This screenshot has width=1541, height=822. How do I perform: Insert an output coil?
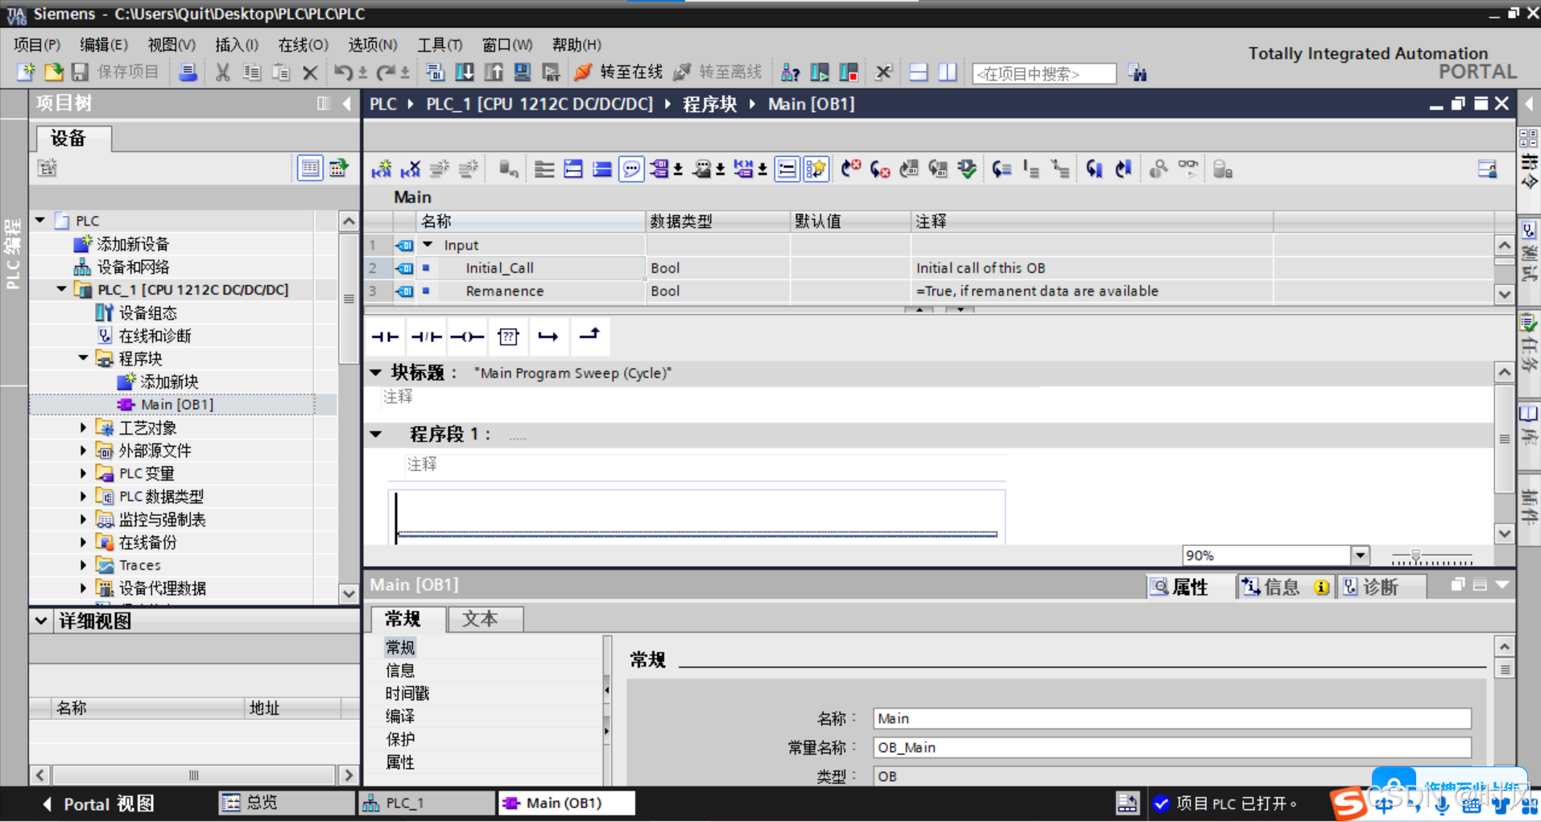(x=467, y=337)
